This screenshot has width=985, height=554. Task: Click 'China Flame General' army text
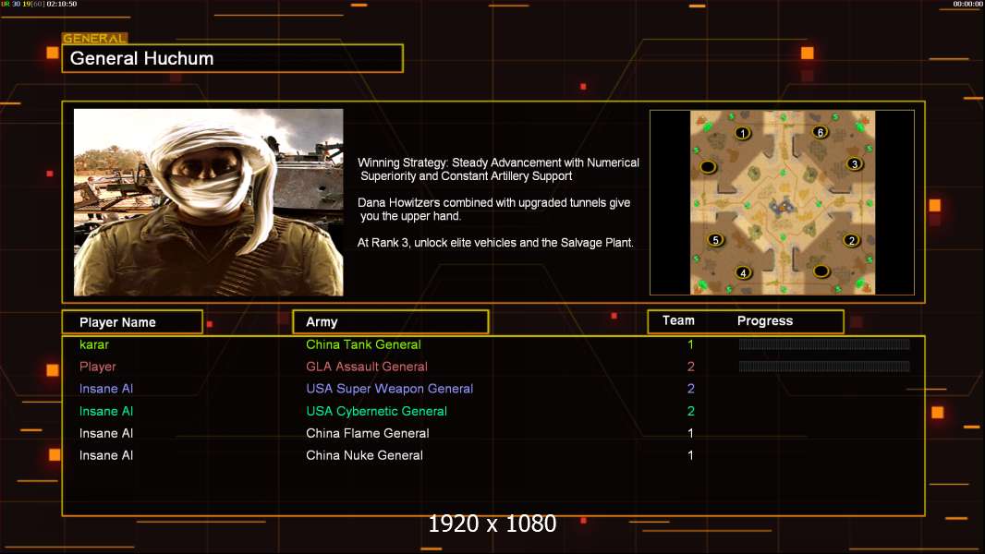point(368,433)
